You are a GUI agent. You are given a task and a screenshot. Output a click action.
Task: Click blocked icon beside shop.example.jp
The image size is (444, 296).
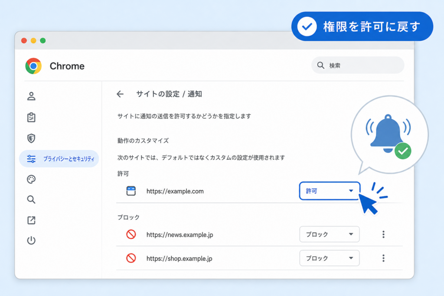tap(131, 258)
